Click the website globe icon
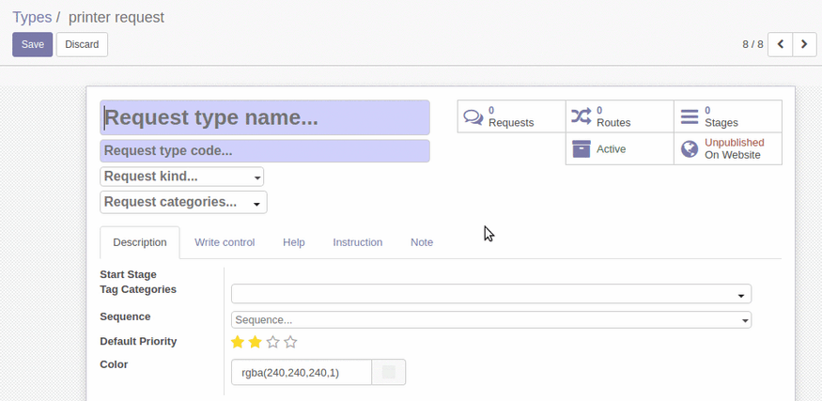 tap(690, 149)
